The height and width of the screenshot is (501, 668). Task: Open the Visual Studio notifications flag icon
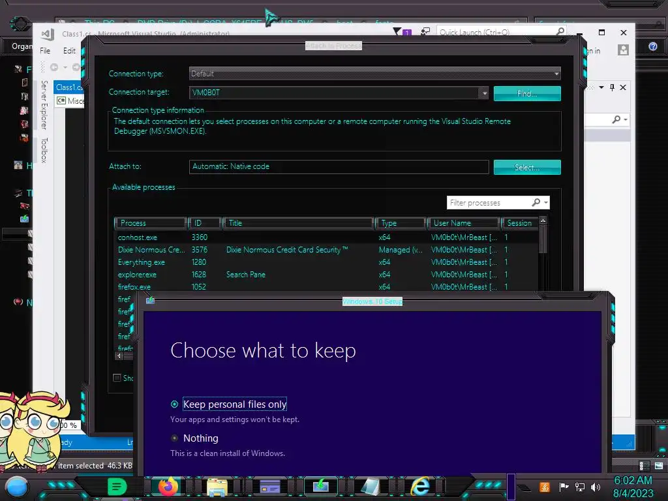(398, 31)
